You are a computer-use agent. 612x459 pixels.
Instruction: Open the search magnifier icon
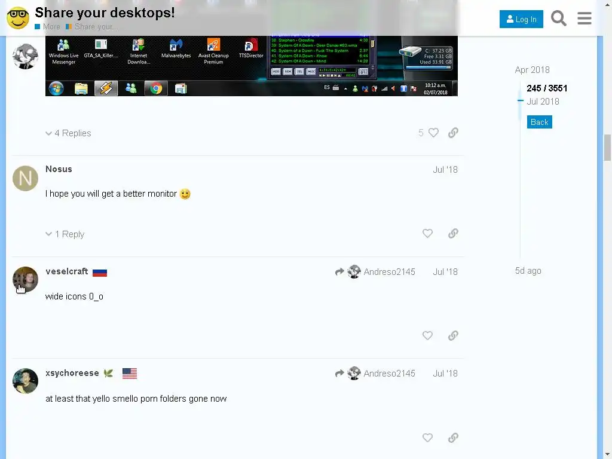click(x=559, y=19)
